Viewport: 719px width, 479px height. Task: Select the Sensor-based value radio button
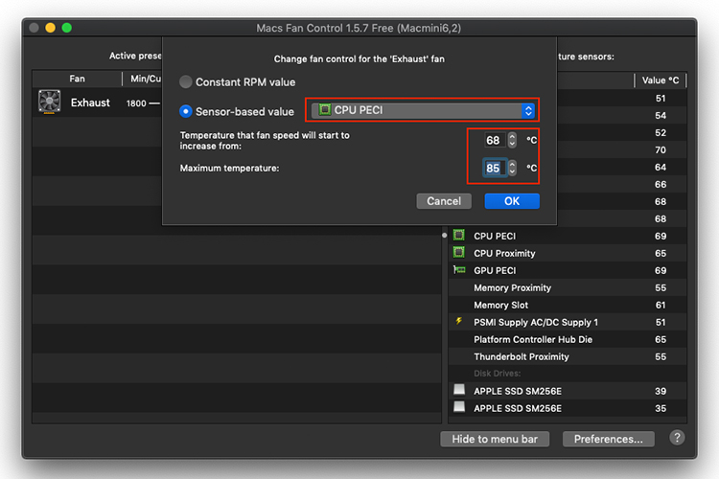click(x=185, y=111)
